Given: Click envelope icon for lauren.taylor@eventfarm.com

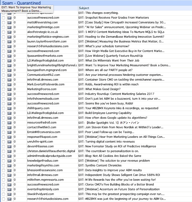Looking at the screenshot, I should [9, 42].
